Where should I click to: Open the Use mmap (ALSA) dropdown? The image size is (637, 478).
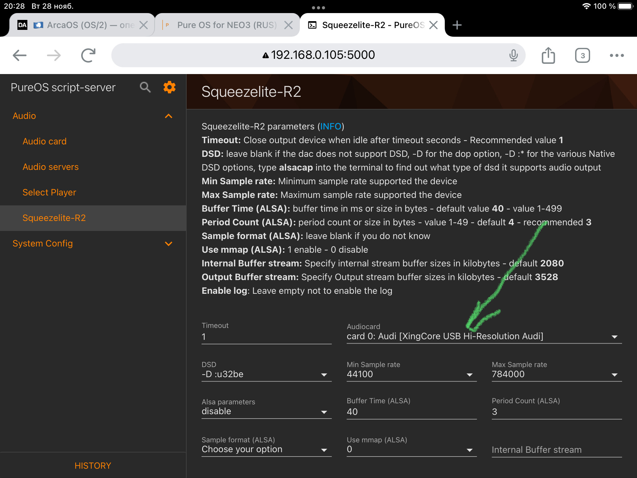click(x=411, y=449)
